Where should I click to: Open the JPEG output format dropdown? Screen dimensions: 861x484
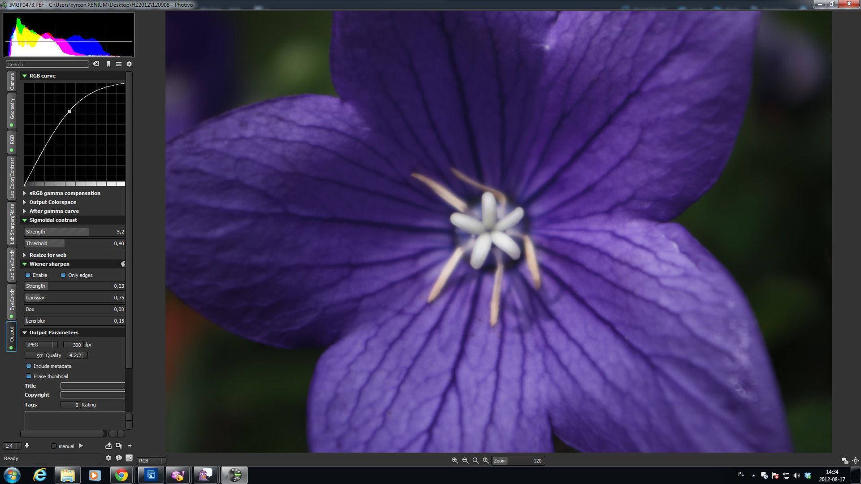coord(41,345)
